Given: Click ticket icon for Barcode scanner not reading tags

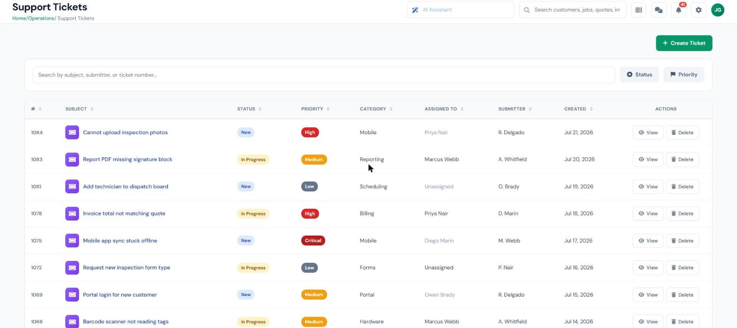Looking at the screenshot, I should coord(72,322).
